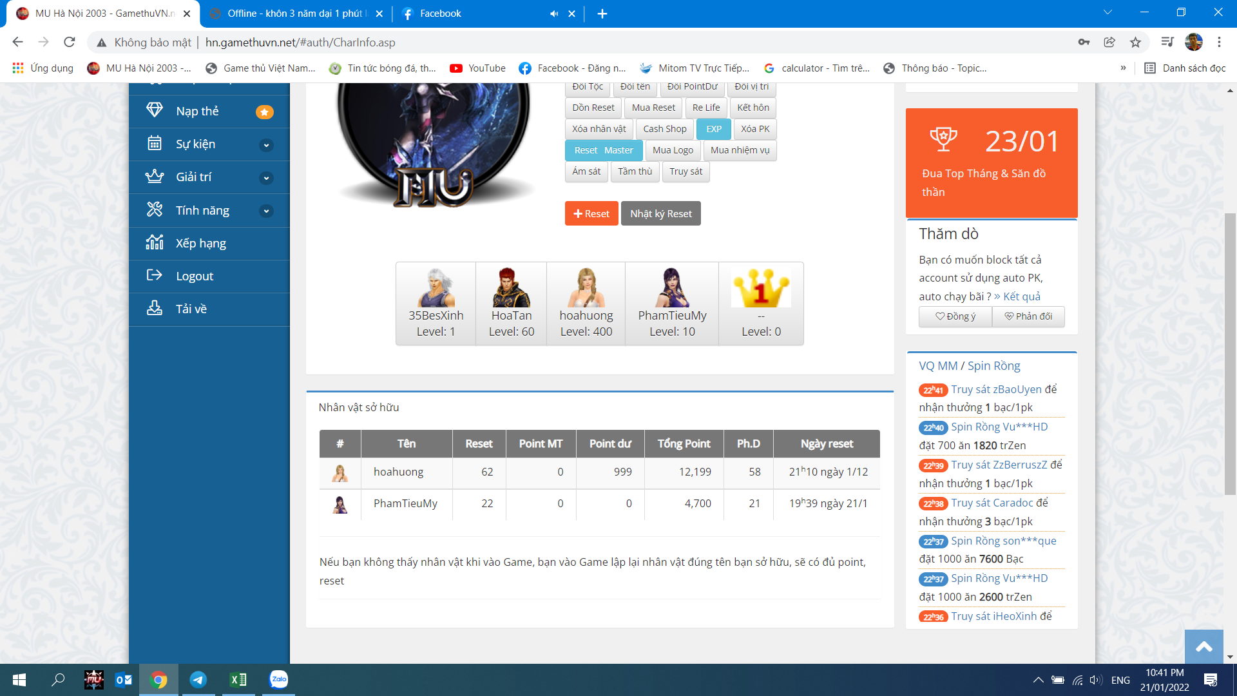Bookmark this page with star icon

click(1135, 43)
